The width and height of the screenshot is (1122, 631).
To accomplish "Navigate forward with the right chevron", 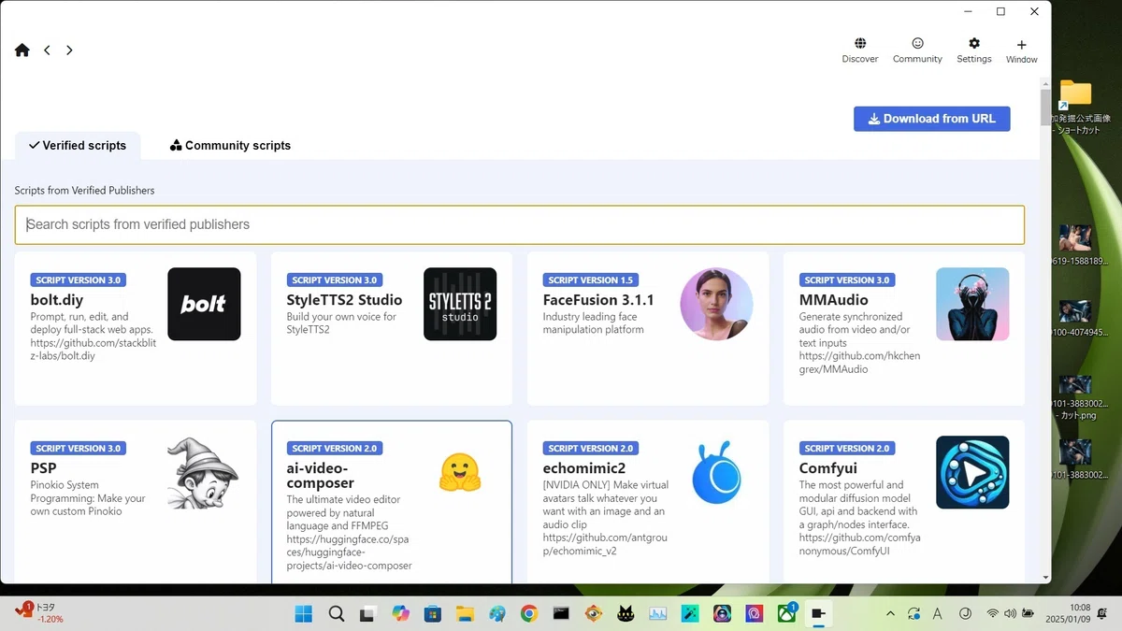I will [x=69, y=50].
